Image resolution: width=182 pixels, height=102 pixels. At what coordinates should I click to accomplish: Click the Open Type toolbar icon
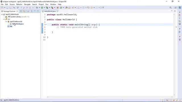click(66, 8)
